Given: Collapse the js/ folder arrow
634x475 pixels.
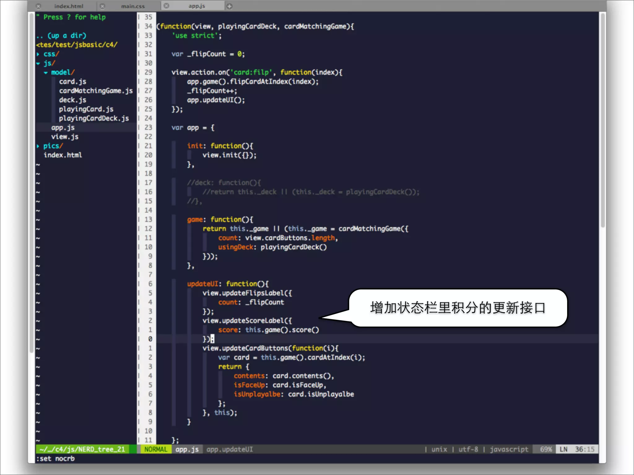Looking at the screenshot, I should 38,63.
